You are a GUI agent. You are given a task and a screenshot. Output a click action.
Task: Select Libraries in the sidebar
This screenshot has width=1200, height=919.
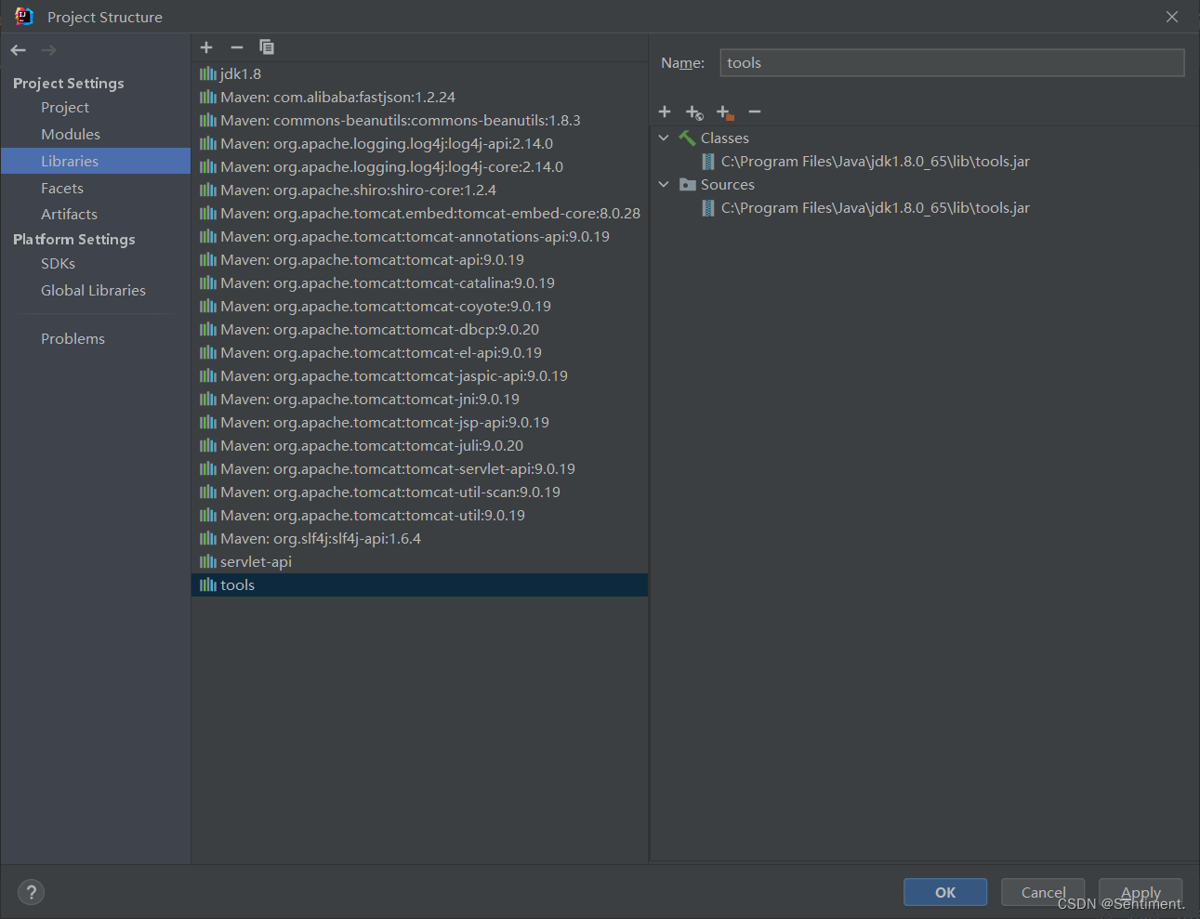96,161
